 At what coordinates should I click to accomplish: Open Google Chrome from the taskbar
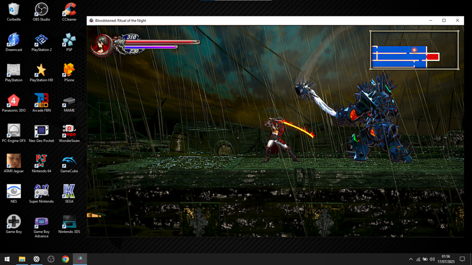point(66,259)
